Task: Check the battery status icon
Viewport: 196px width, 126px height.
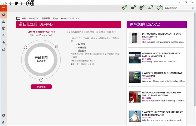Action: point(133,8)
